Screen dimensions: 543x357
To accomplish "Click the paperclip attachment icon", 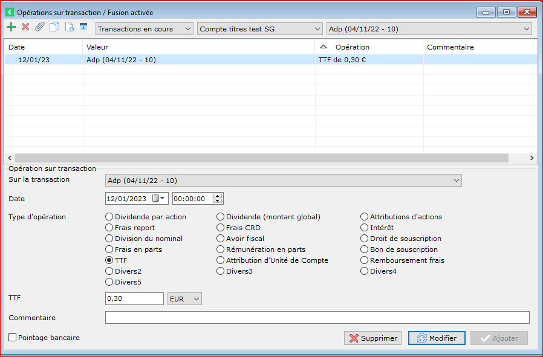I will coord(40,27).
